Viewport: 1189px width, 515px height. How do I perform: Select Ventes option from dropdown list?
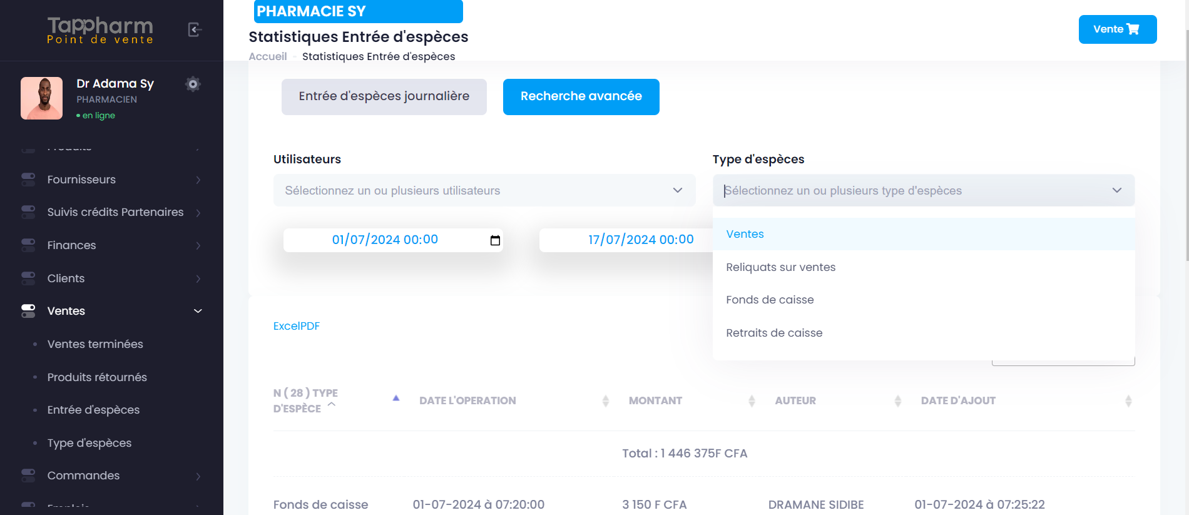coord(745,234)
